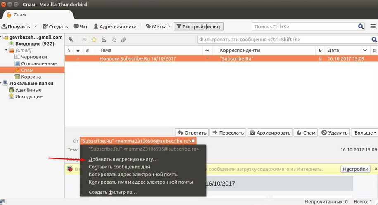Click Создать to compose a new message
Screen dimensions: 378x205
[x=55, y=26]
